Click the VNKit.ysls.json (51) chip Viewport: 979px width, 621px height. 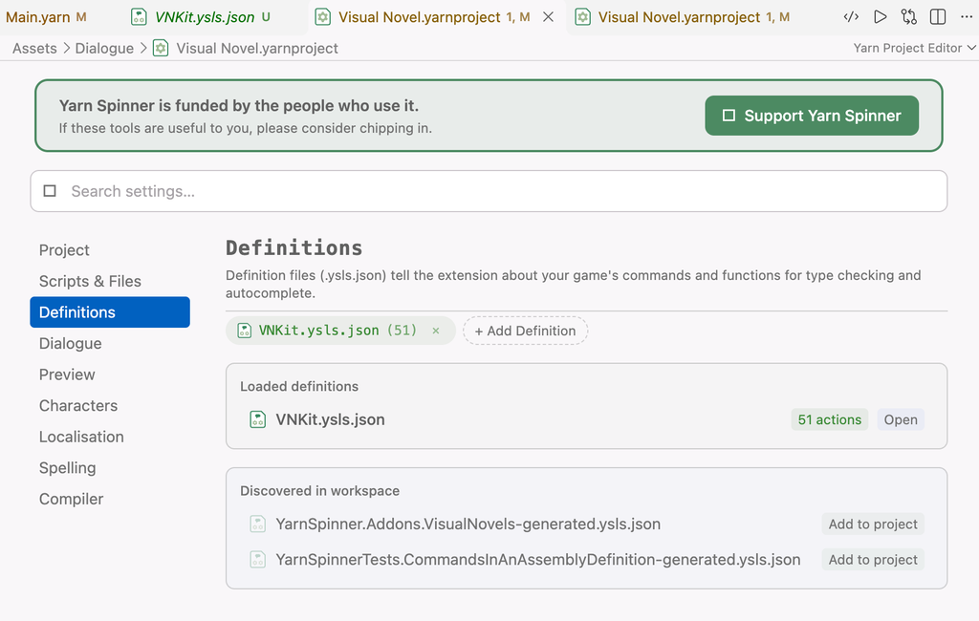coord(340,331)
